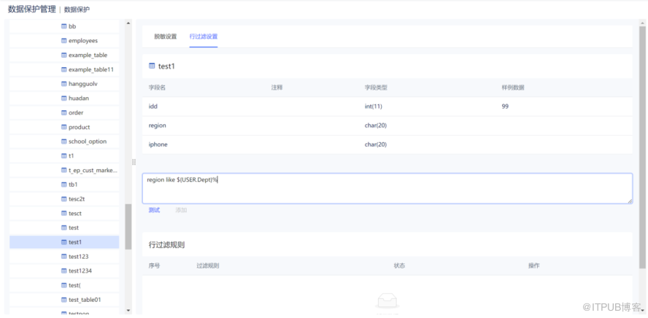This screenshot has height=318, width=648.
Task: Click the 字段名 column header
Action: [157, 88]
